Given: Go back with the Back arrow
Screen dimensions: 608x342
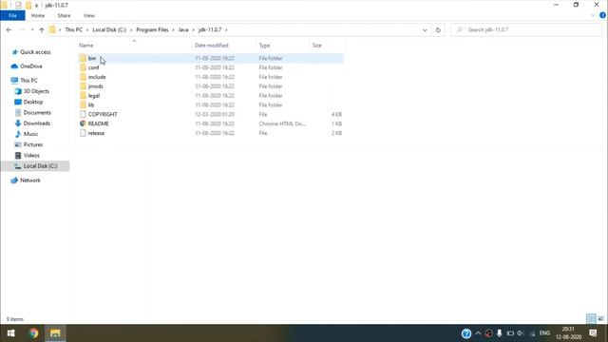Looking at the screenshot, I should 9,29.
